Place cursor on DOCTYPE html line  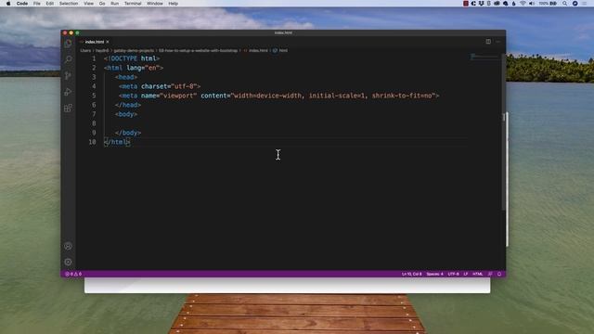[132, 58]
